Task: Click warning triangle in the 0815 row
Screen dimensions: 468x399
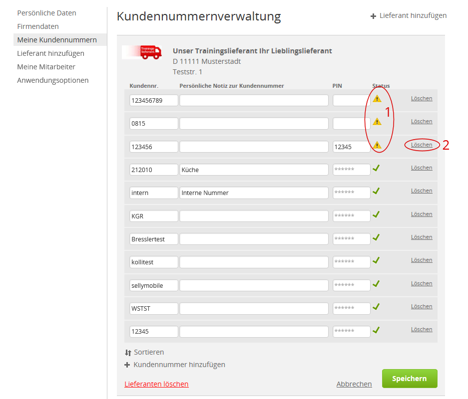Action: pyautogui.click(x=377, y=122)
